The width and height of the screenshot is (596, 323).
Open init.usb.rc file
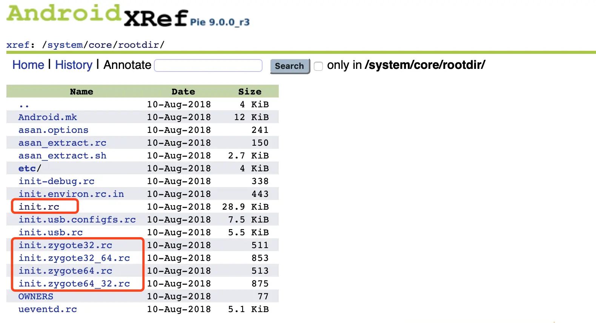tap(51, 232)
